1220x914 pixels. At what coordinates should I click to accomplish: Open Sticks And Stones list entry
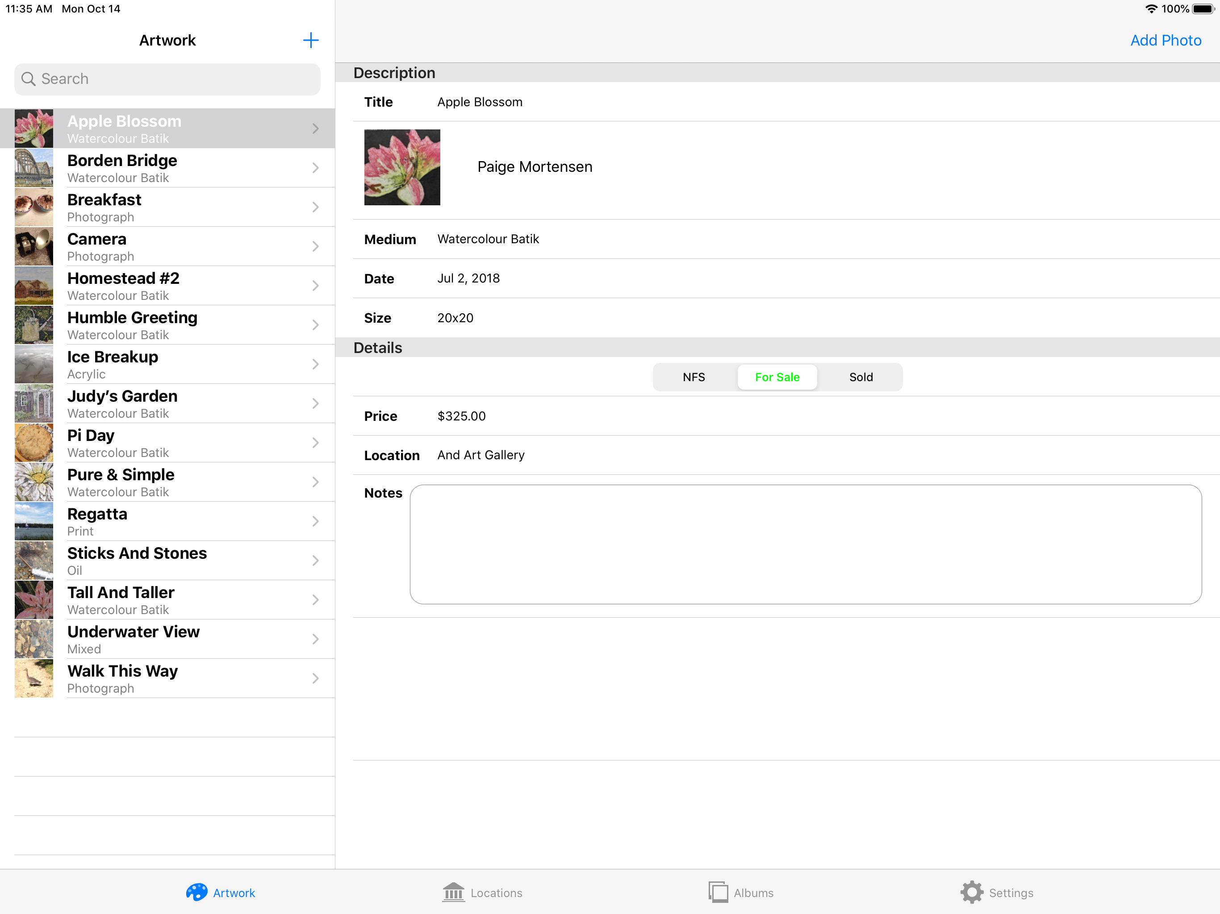point(166,561)
